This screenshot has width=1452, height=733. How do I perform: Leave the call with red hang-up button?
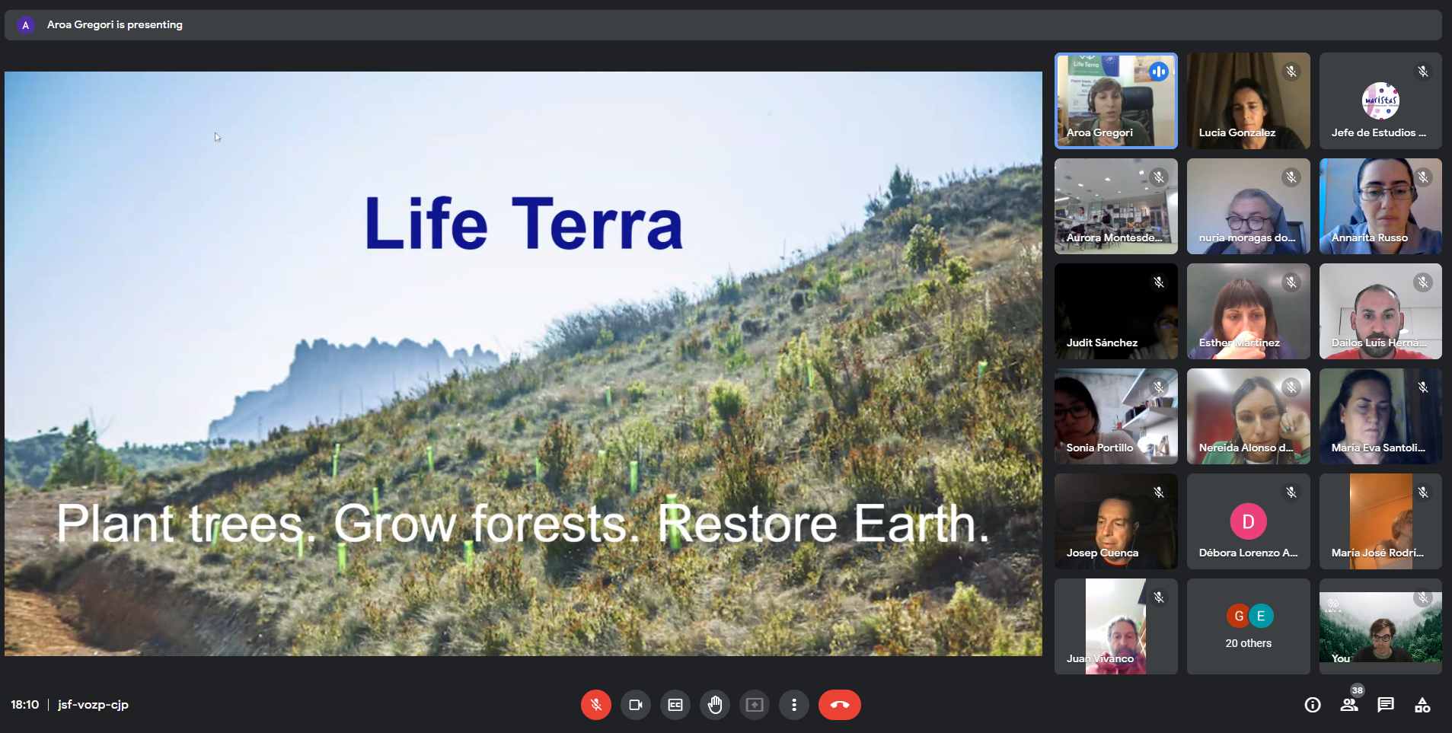[840, 705]
